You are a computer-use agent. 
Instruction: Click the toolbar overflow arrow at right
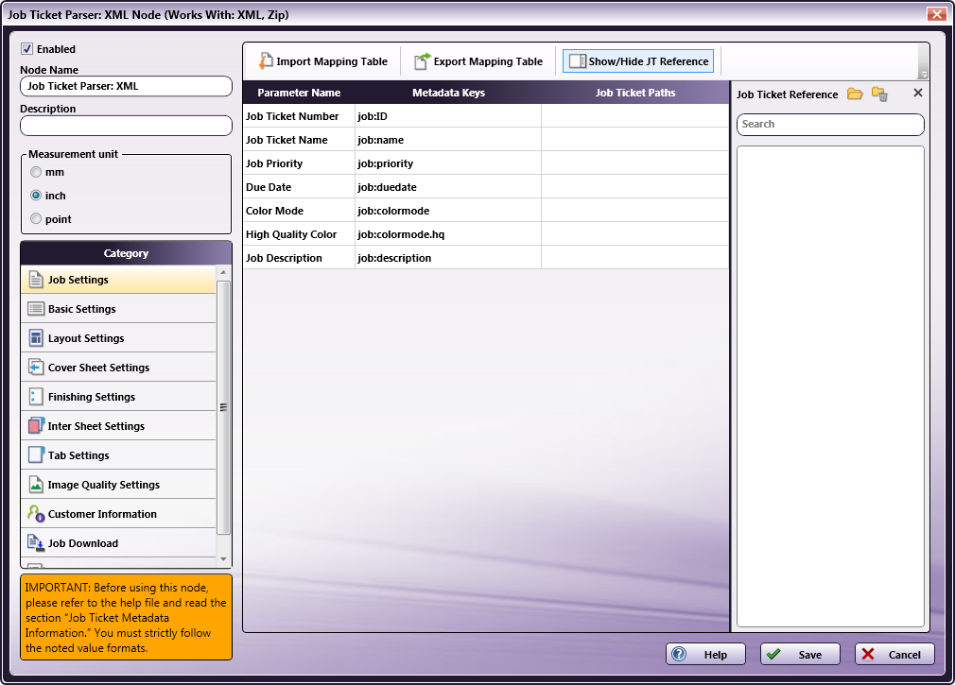(924, 74)
